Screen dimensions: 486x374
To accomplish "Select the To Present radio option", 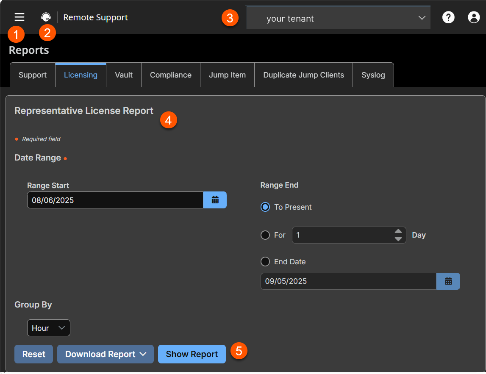I will tap(265, 207).
